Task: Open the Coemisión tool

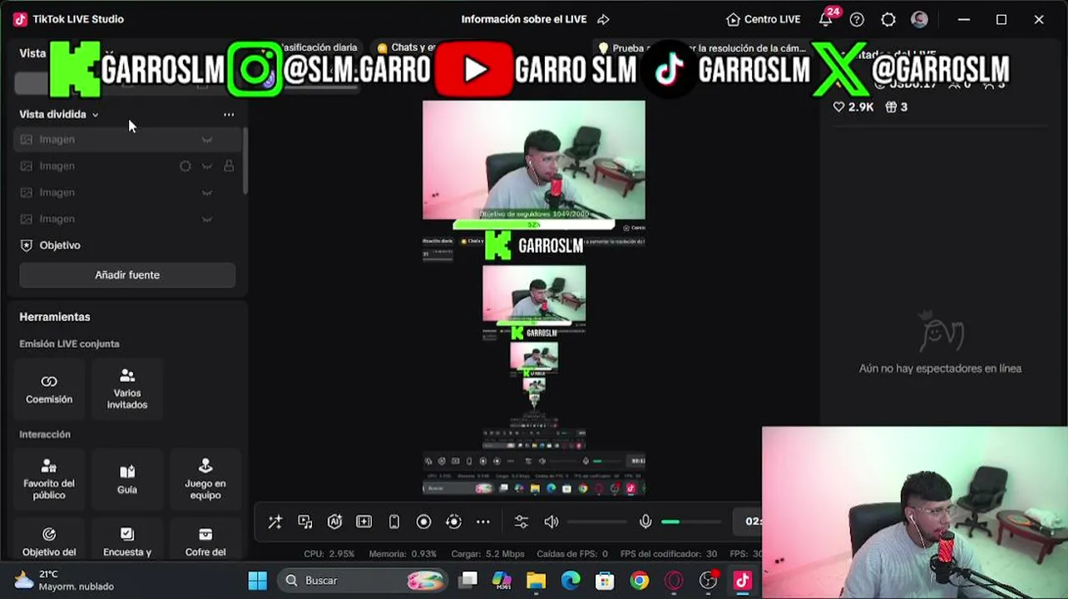Action: (x=49, y=389)
